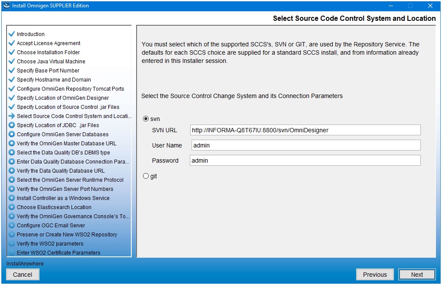This screenshot has height=285, width=442.
Task: Click the pending circle beside Select the OmniGen Server Runtime Protocol
Action: pos(12,180)
